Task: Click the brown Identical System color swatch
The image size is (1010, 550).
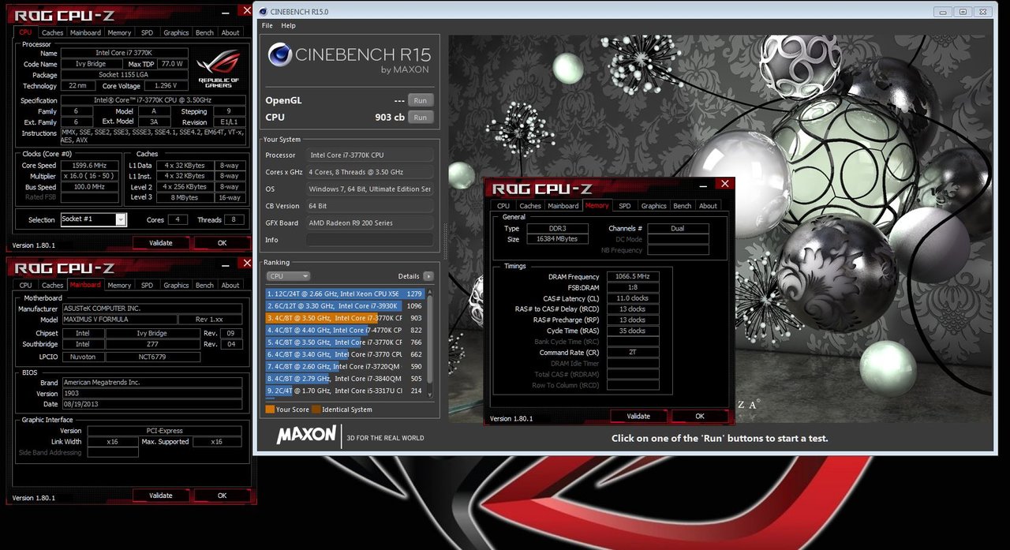Action: tap(316, 410)
